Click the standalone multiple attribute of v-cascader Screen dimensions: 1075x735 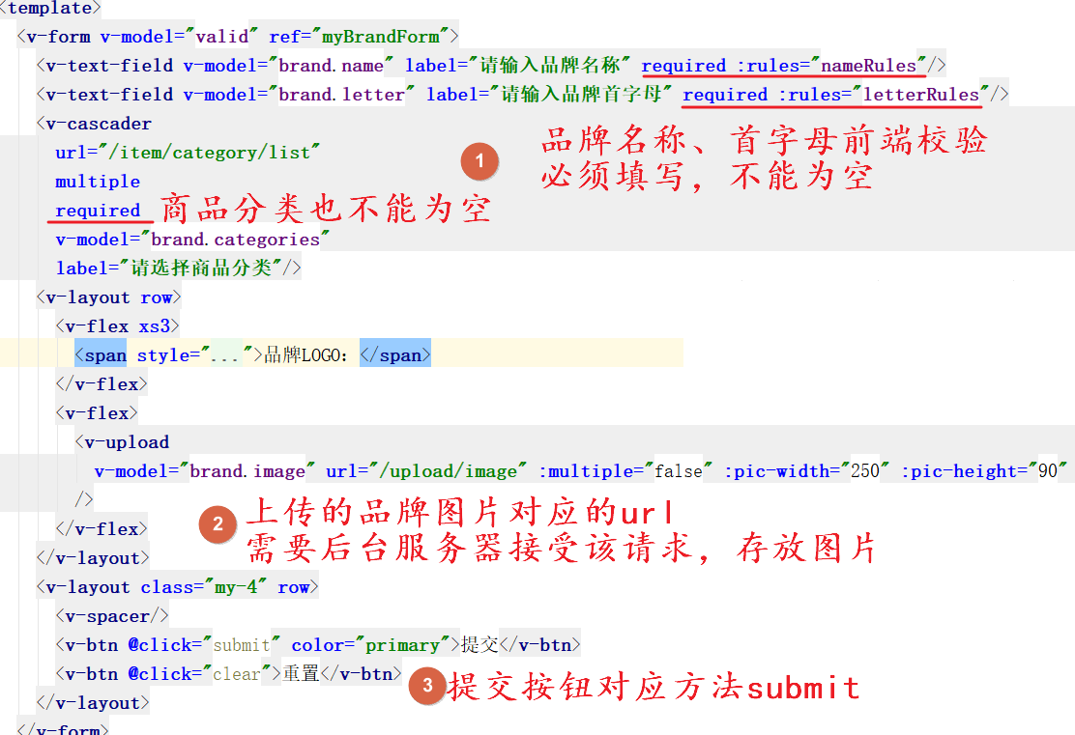coord(98,182)
